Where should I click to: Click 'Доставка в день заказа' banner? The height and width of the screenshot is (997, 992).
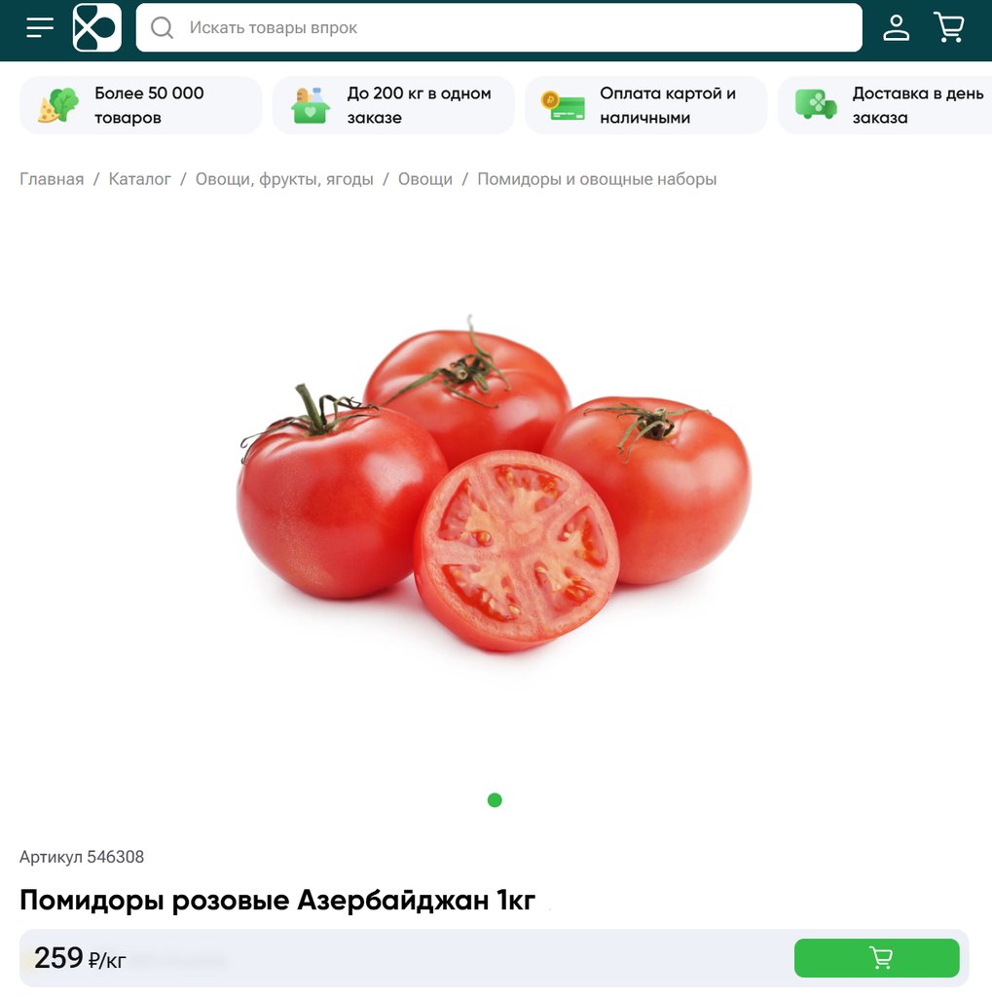click(x=885, y=105)
